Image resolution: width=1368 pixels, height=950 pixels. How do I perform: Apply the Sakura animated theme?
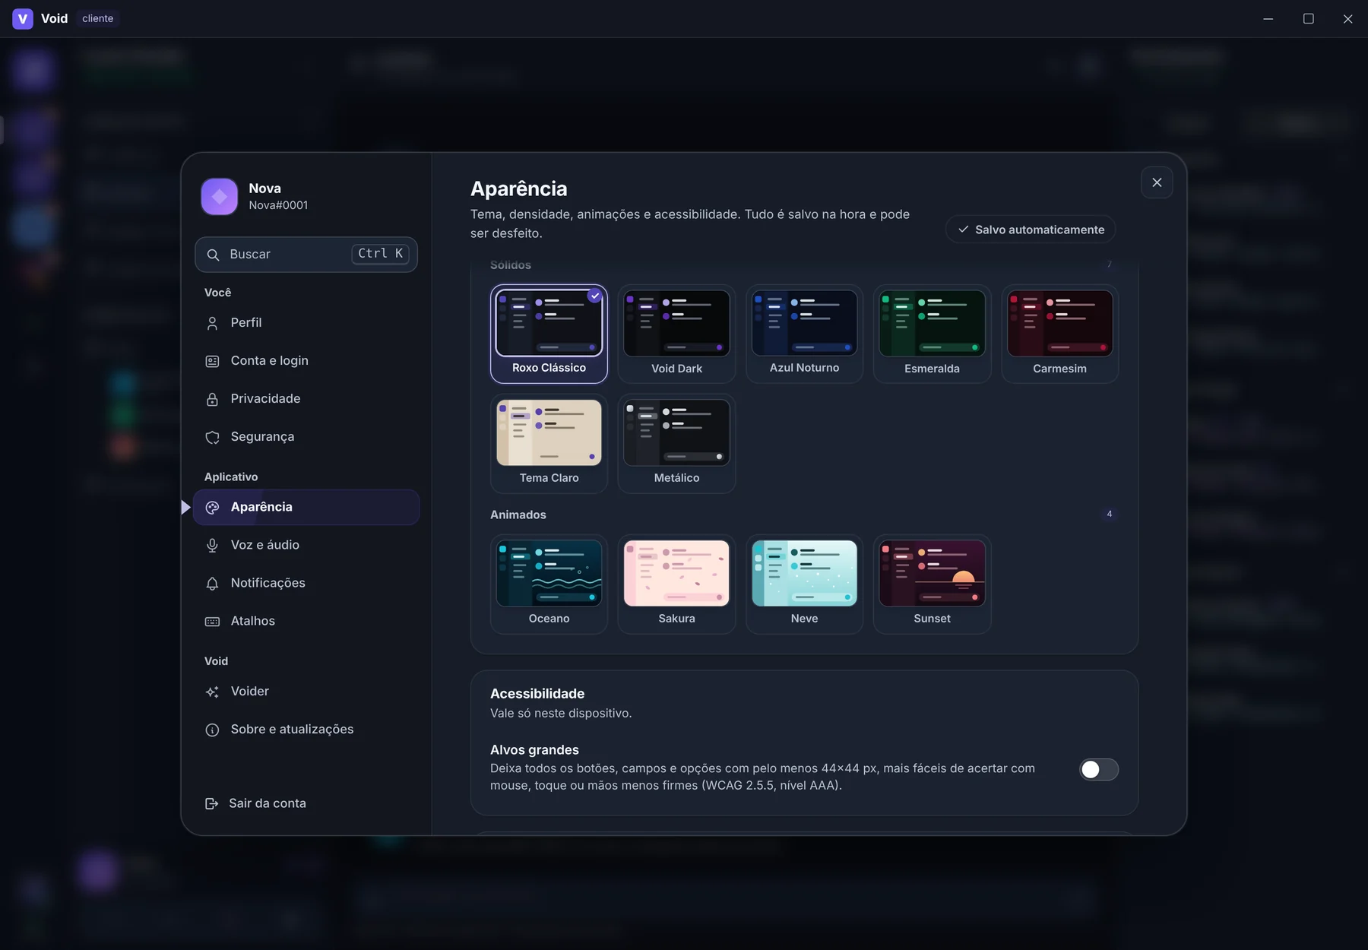[676, 584]
